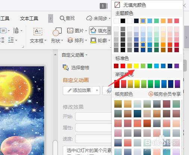Choose the yellow standard color swatch

(136, 66)
